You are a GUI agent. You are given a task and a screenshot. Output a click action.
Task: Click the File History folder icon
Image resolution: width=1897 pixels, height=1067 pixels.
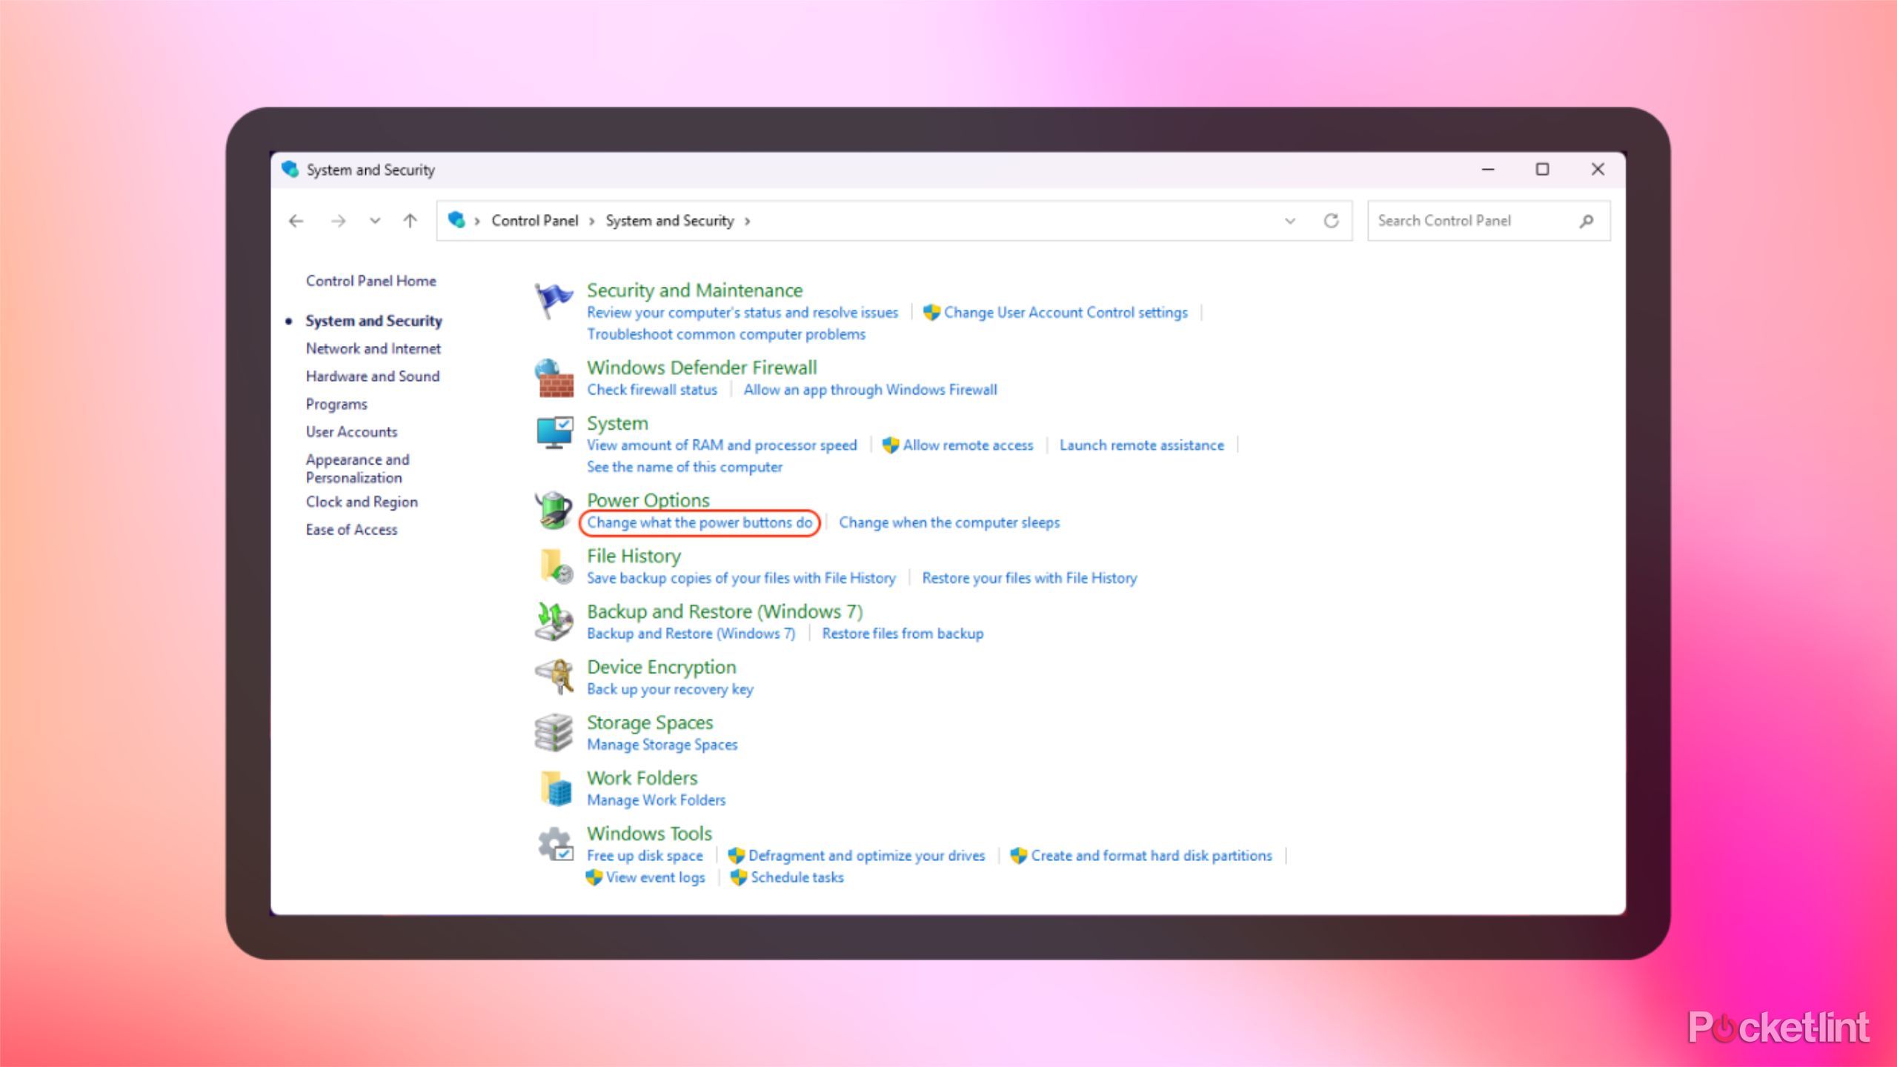(555, 566)
